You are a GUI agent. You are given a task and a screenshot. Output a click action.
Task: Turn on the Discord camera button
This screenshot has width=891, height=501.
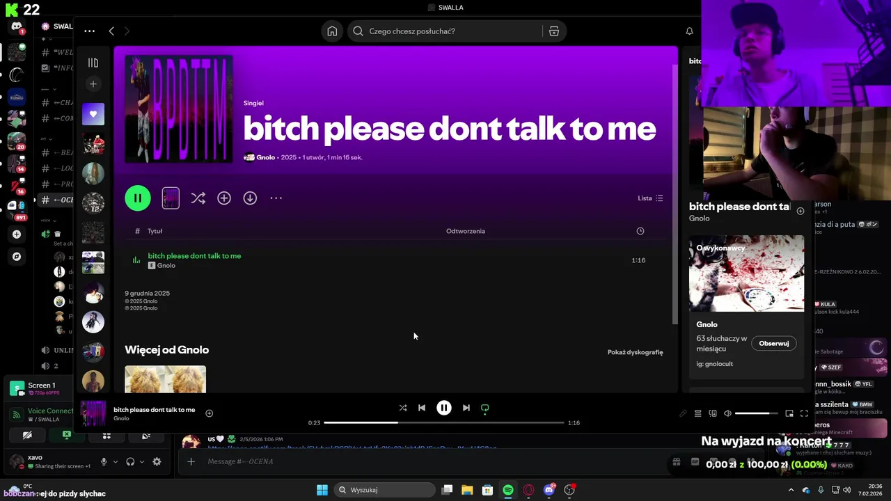click(x=27, y=436)
